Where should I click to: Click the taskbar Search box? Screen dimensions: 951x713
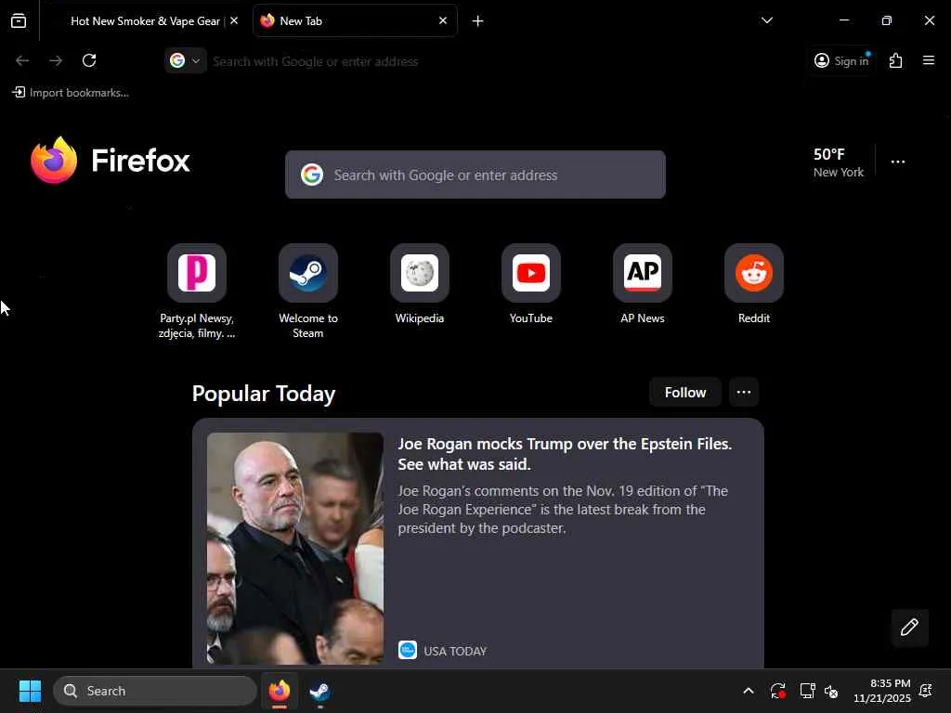(155, 691)
